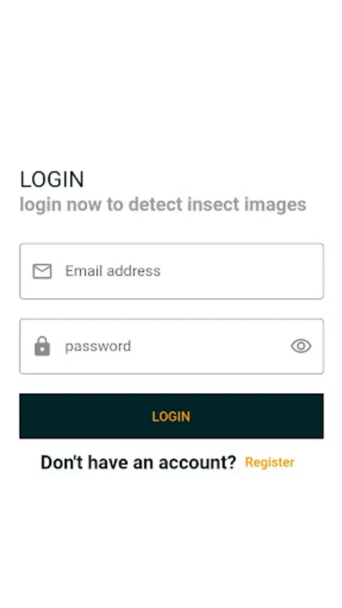Open the Register link
This screenshot has height=608, width=342.
(270, 462)
